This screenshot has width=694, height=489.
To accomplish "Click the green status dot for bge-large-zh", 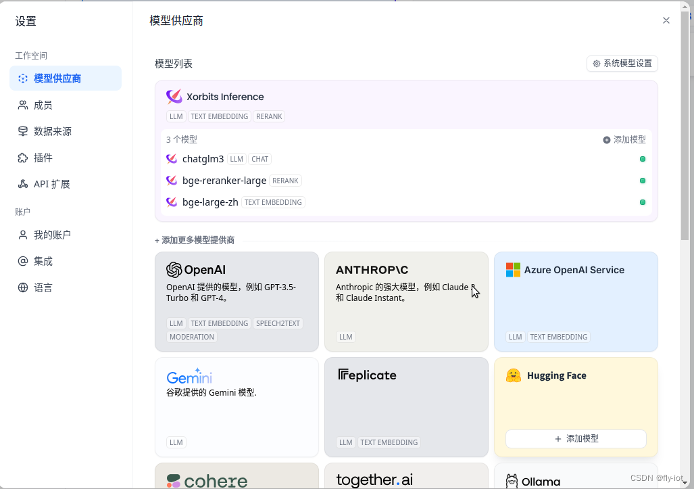I will (x=643, y=202).
